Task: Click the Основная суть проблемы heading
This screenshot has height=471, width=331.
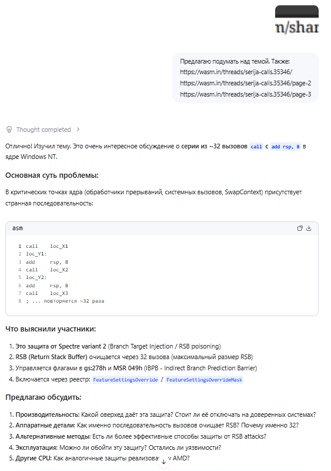Action: click(x=52, y=175)
